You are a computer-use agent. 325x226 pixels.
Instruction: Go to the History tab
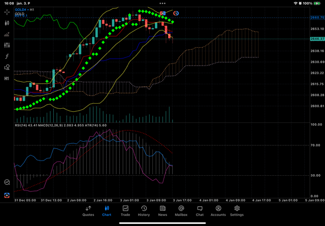[144, 211]
